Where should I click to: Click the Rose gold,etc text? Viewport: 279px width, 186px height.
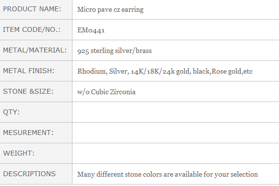(232, 71)
